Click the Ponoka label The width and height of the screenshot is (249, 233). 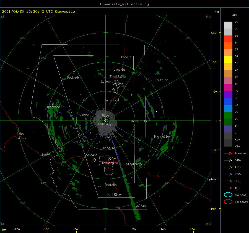click(x=126, y=57)
